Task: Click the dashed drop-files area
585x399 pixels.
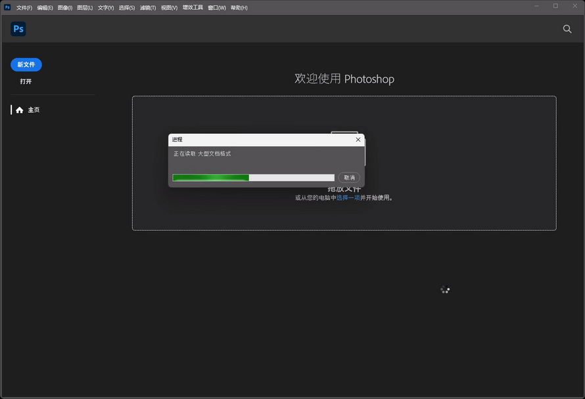Action: point(344,163)
